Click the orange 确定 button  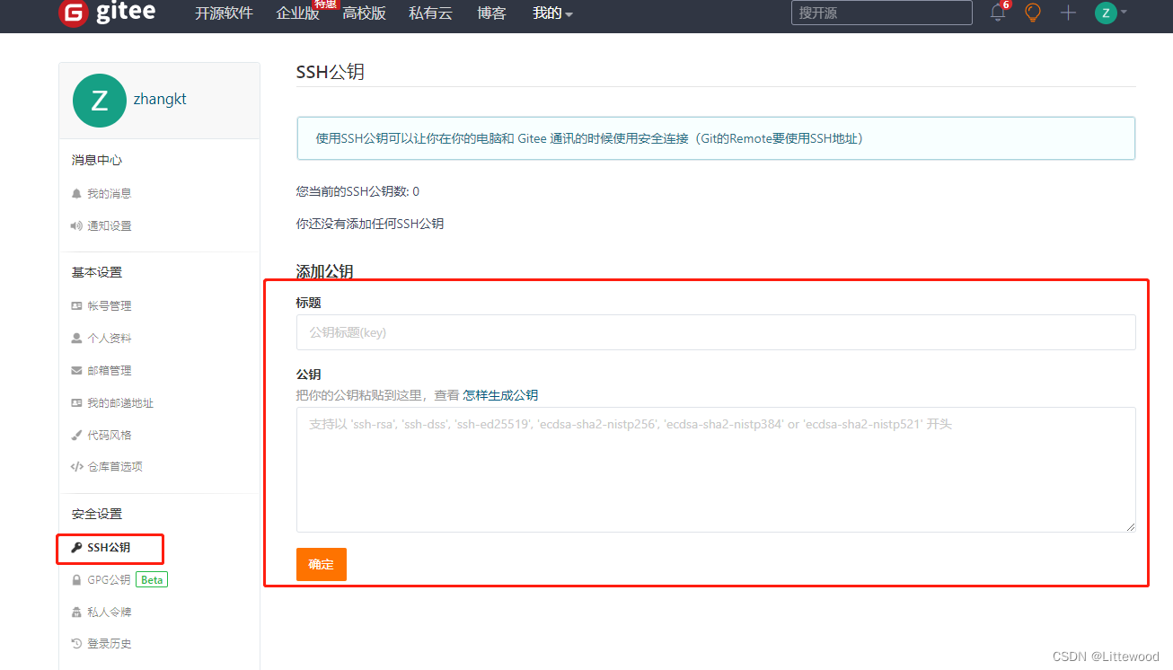coord(322,564)
